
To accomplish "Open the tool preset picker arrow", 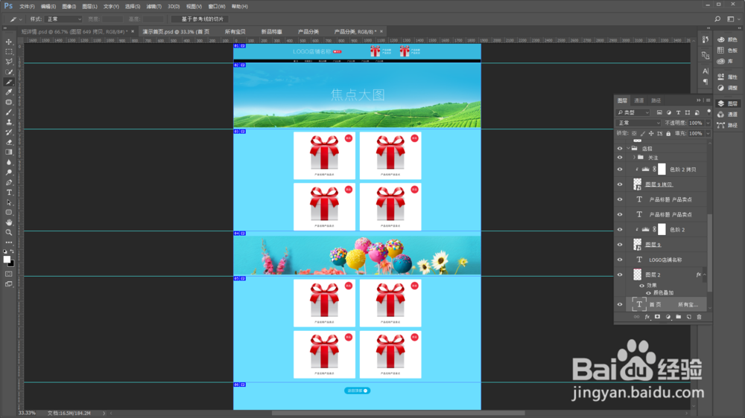I will click(20, 19).
